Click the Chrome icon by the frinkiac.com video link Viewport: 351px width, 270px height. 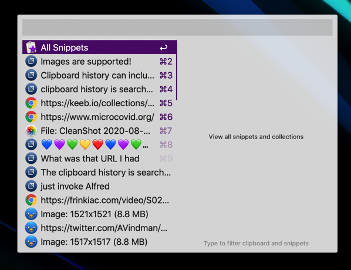[x=31, y=200]
